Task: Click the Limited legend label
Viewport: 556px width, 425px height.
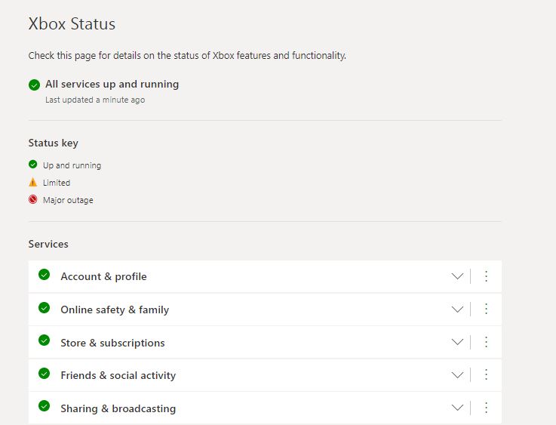Action: click(57, 183)
